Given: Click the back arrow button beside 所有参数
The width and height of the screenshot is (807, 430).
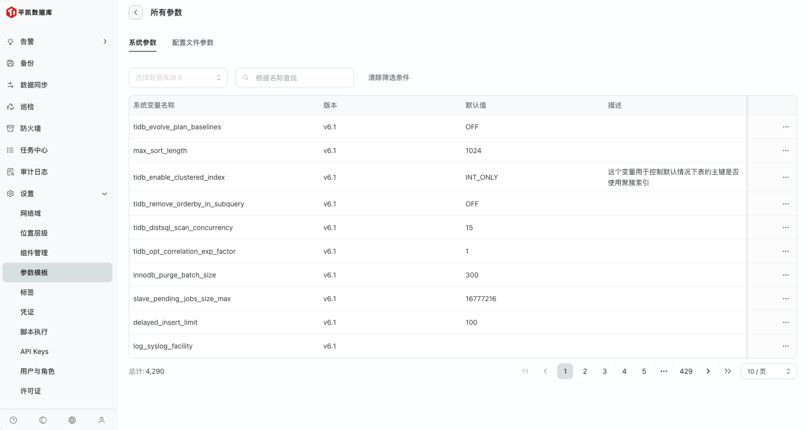Looking at the screenshot, I should [136, 12].
